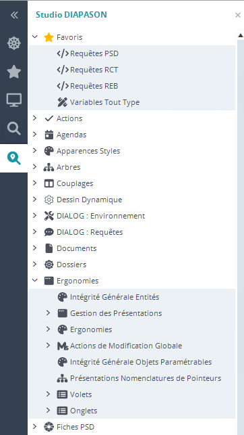Collapse the Ergonomies top-level node
Viewport: 244px width, 435px height.
click(34, 280)
